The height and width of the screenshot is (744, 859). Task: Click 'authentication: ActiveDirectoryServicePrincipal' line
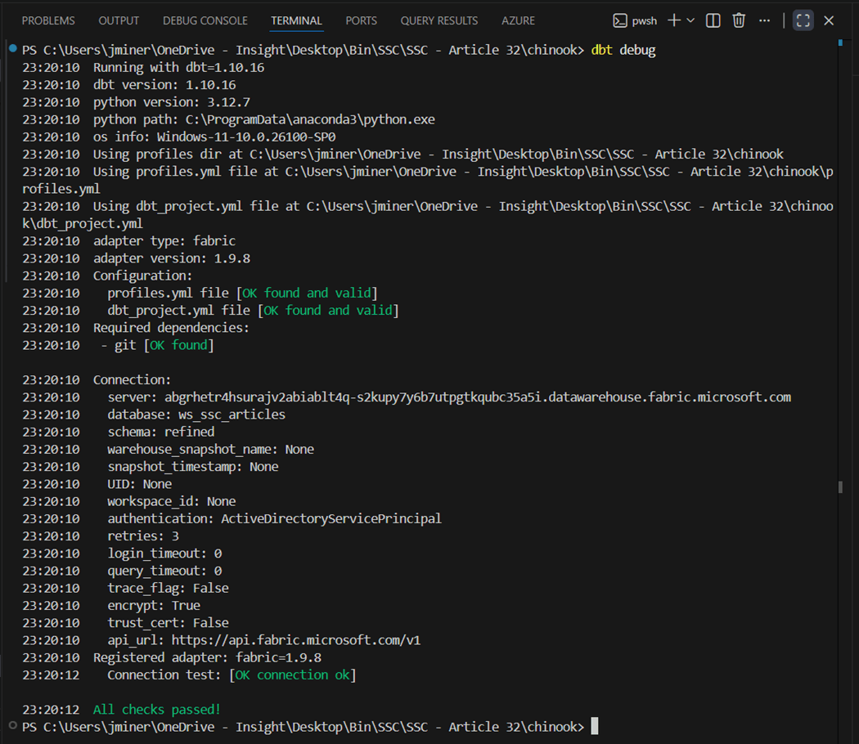[x=274, y=518]
